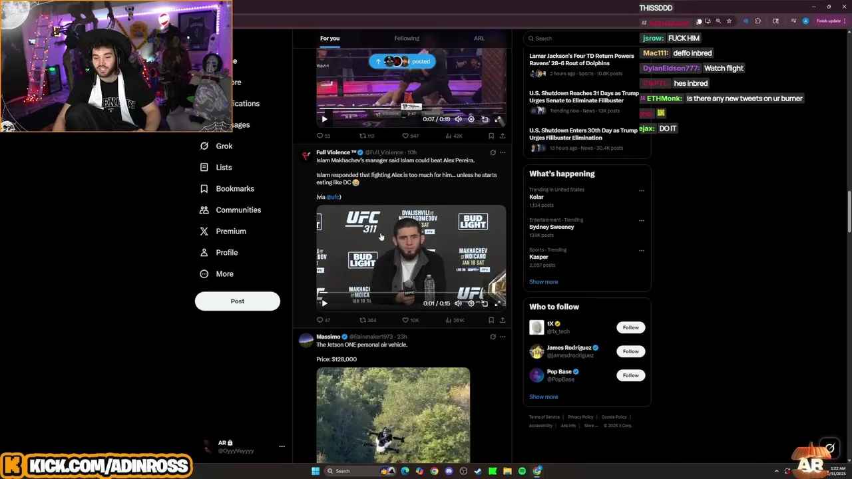Reply to Full Violence post with 47 replies
This screenshot has width=852, height=479.
pyautogui.click(x=323, y=320)
